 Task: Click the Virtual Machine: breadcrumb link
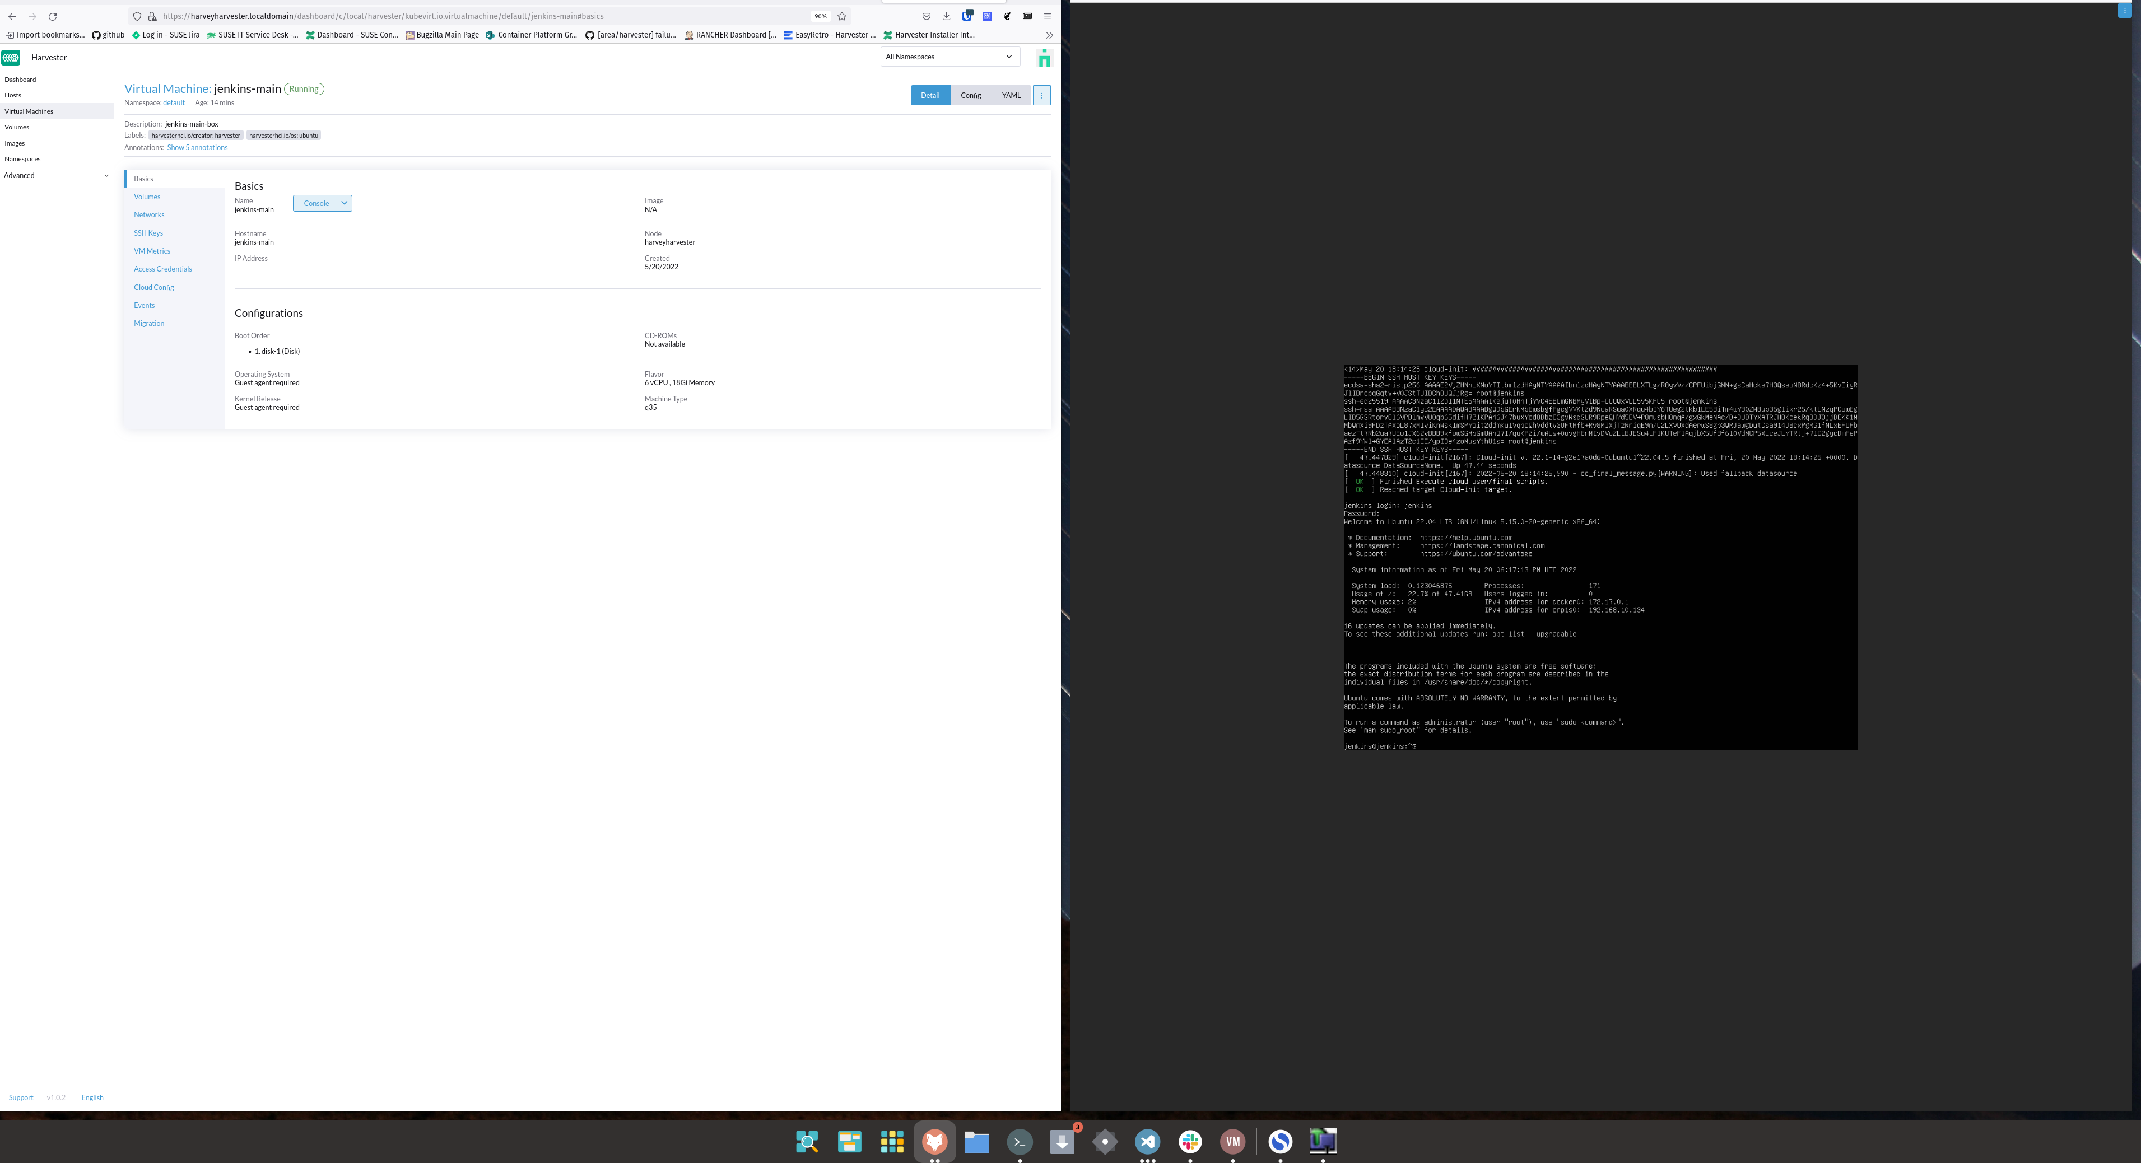pyautogui.click(x=168, y=89)
